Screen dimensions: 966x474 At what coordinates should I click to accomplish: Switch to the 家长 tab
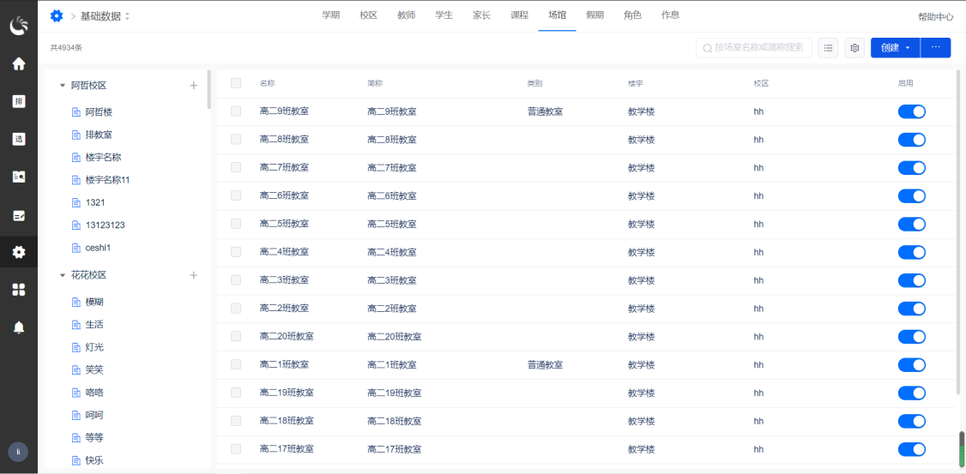click(482, 15)
